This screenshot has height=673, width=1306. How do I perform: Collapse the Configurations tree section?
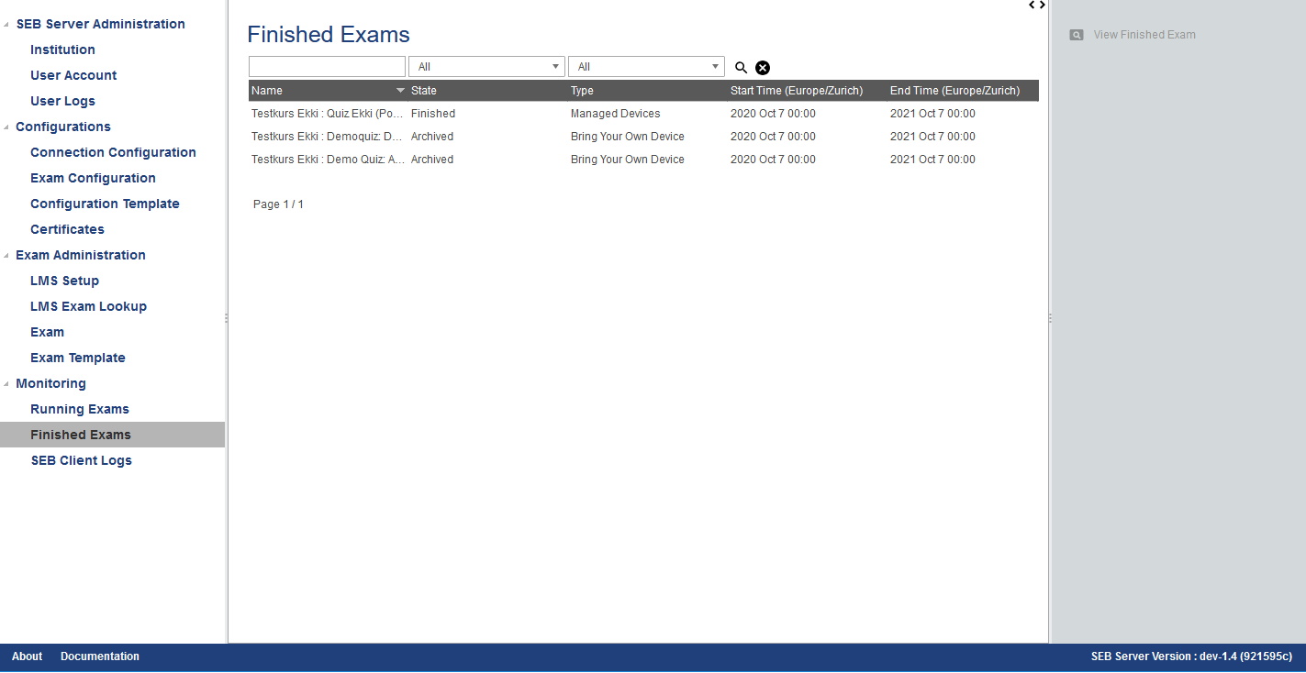[7, 127]
